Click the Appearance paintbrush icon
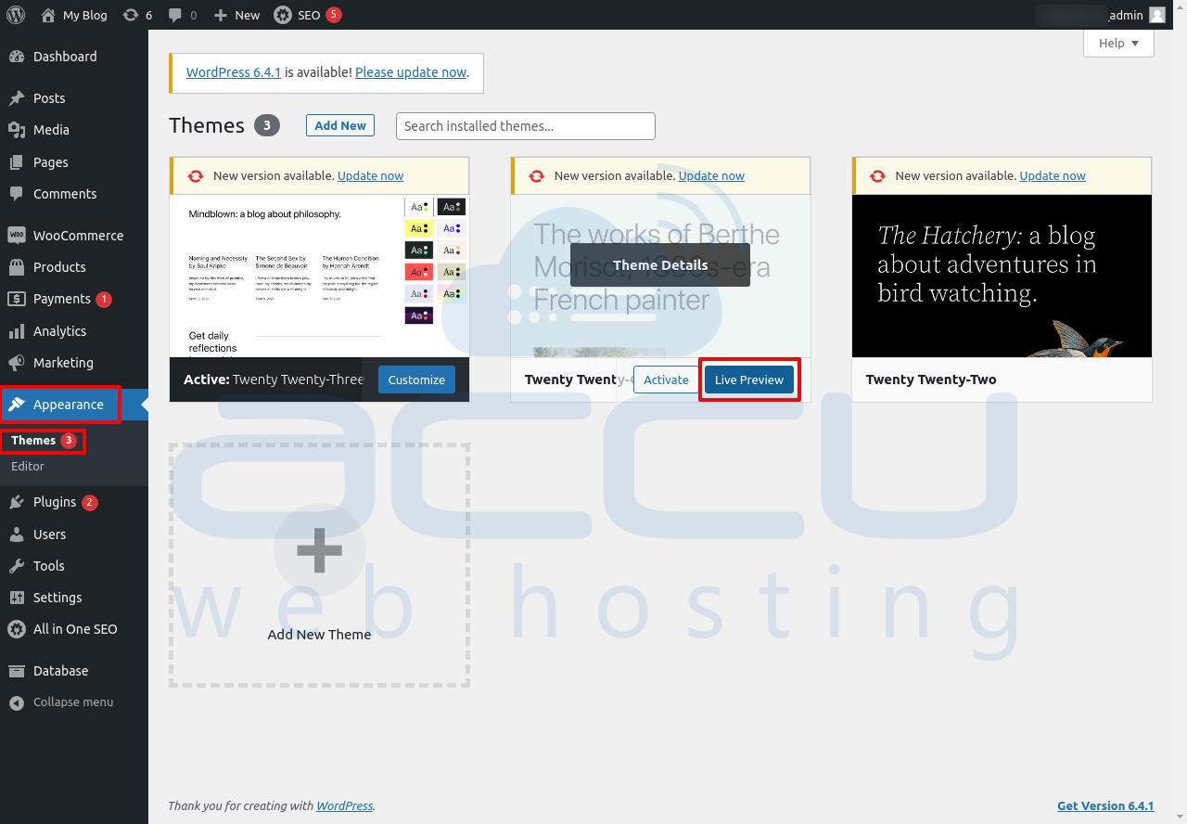 (x=16, y=405)
